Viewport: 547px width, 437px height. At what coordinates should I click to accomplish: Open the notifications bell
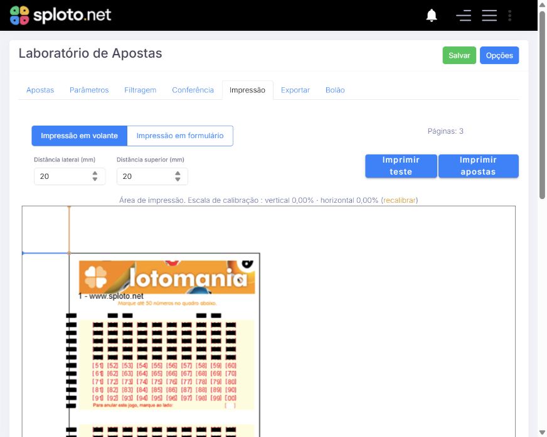point(432,15)
